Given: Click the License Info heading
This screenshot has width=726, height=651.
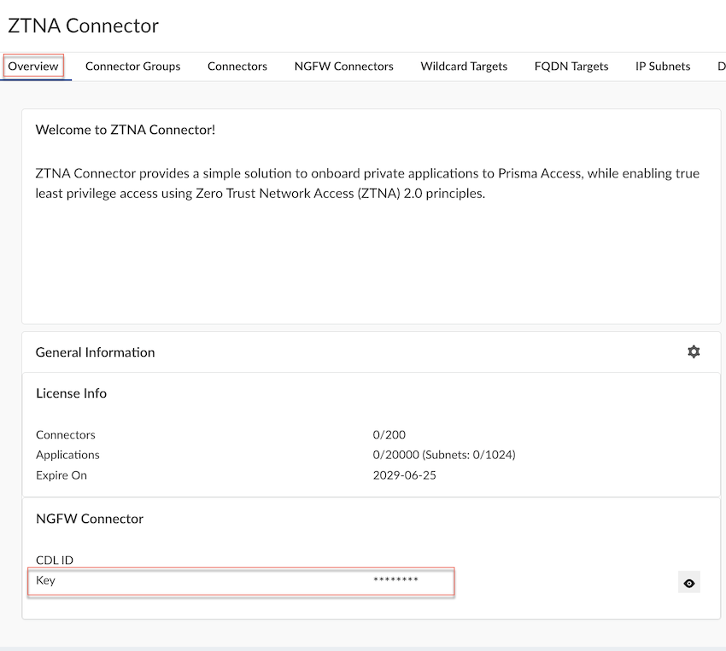Looking at the screenshot, I should [x=71, y=393].
